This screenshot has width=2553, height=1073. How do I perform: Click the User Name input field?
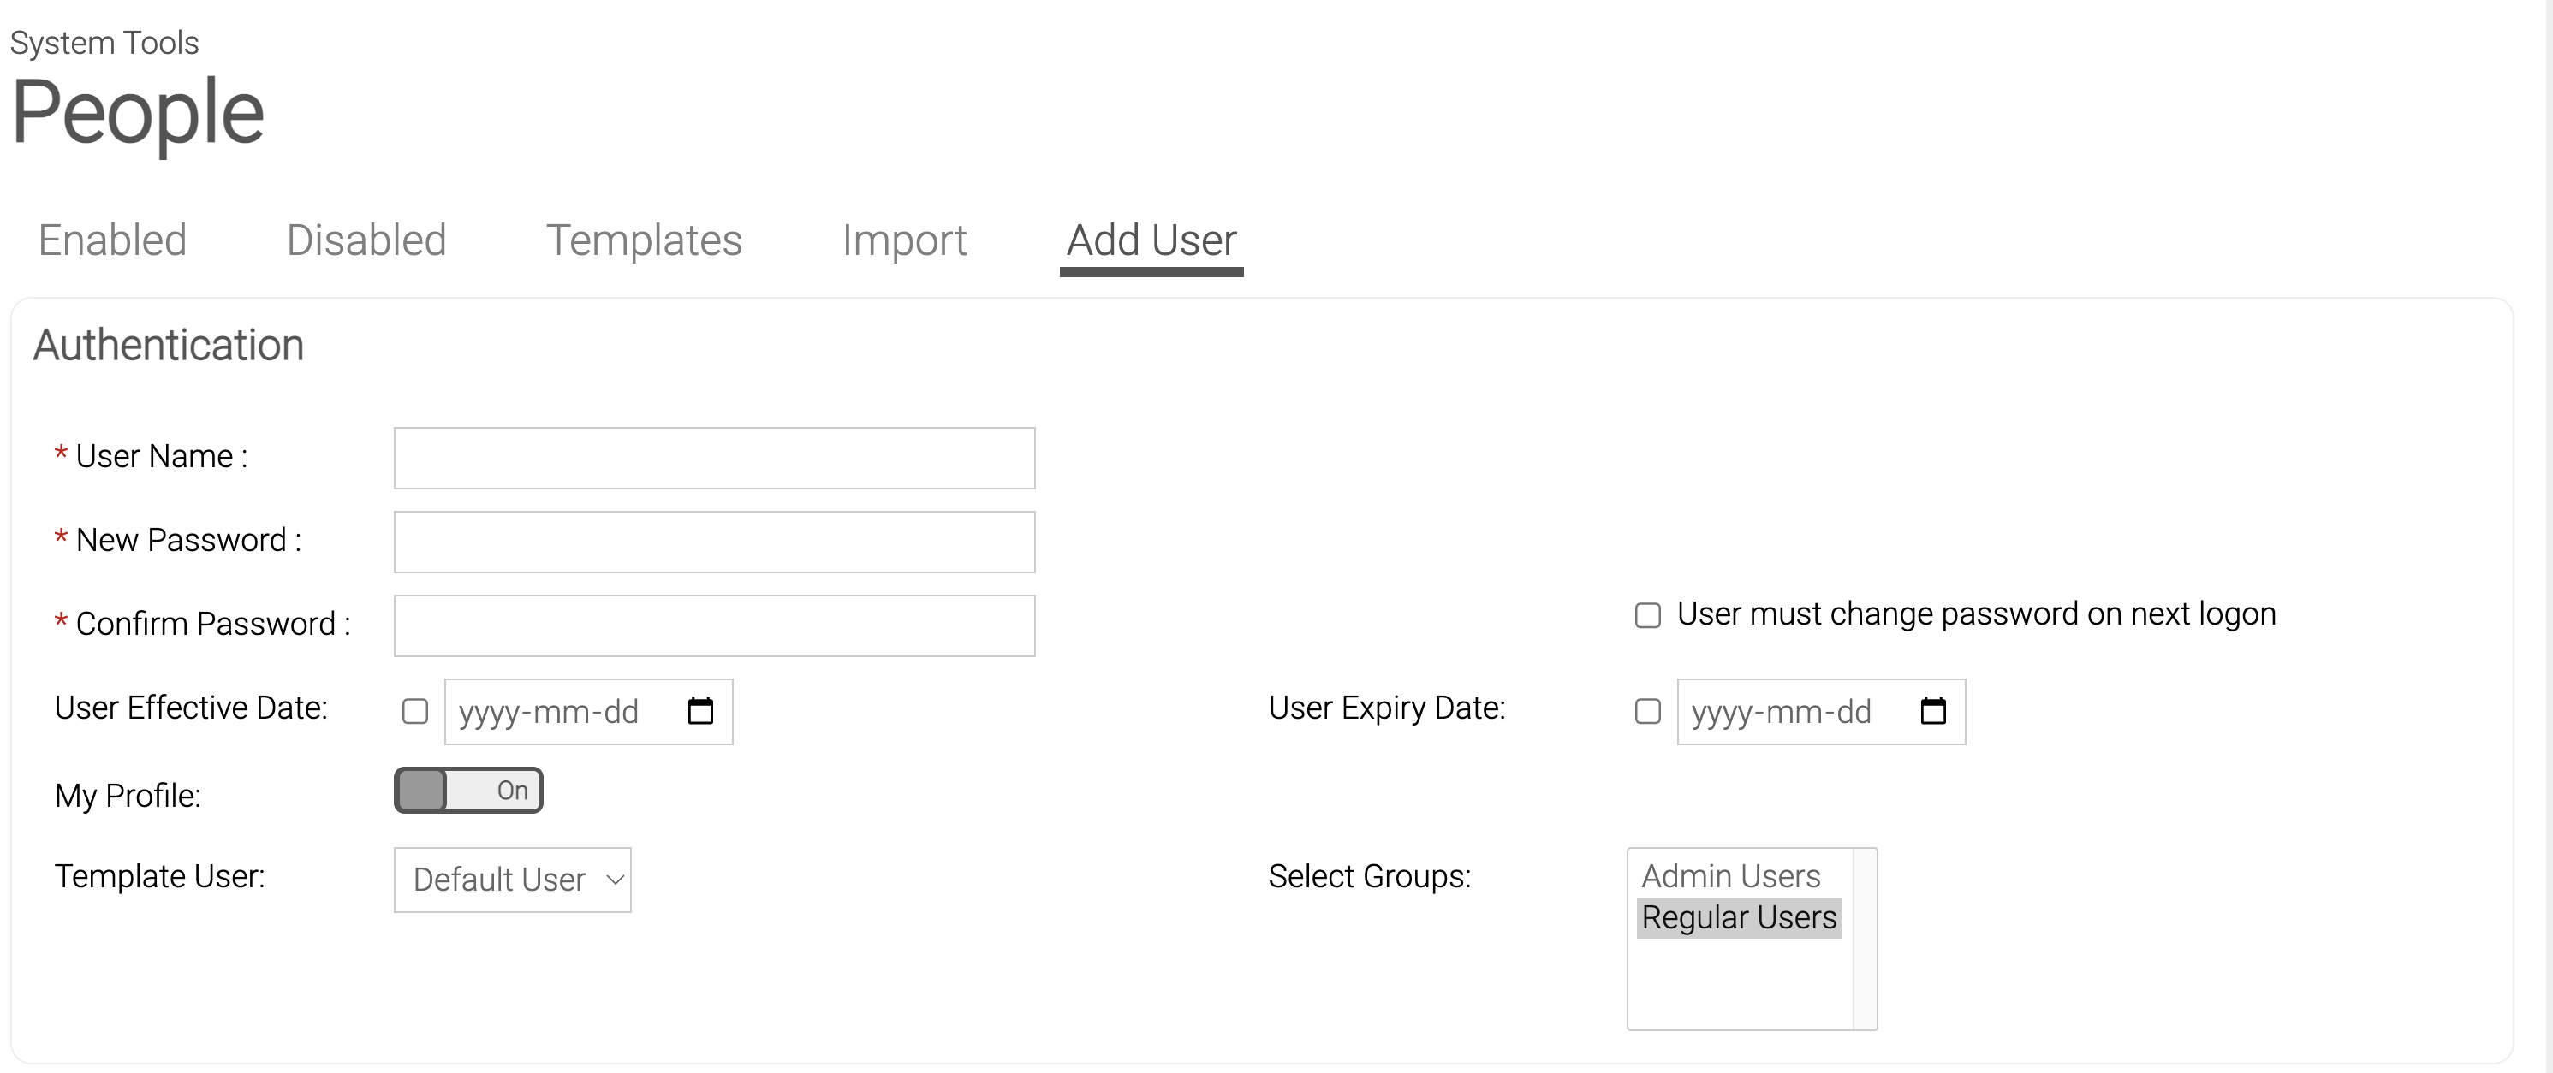pyautogui.click(x=715, y=458)
